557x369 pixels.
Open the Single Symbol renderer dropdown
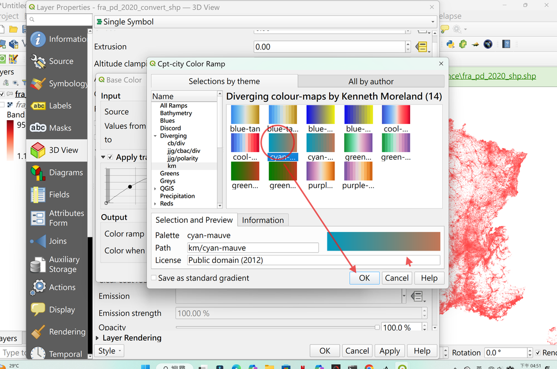265,22
